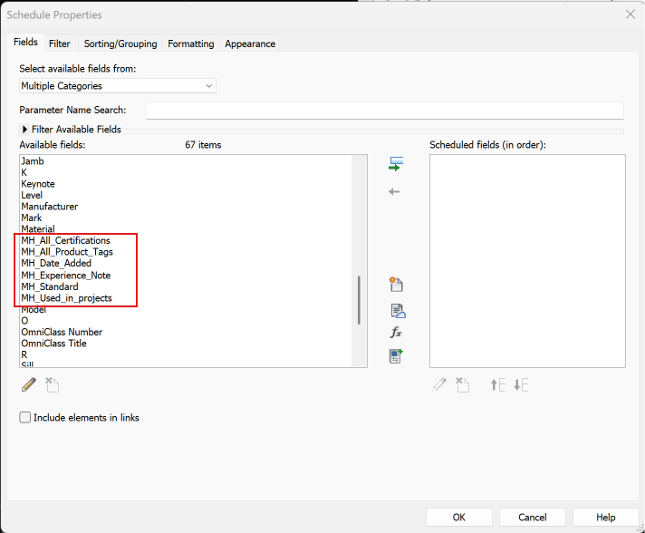Select the Mark field
The width and height of the screenshot is (645, 533).
click(32, 218)
